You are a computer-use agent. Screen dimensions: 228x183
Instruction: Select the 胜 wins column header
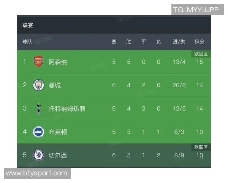coord(128,42)
